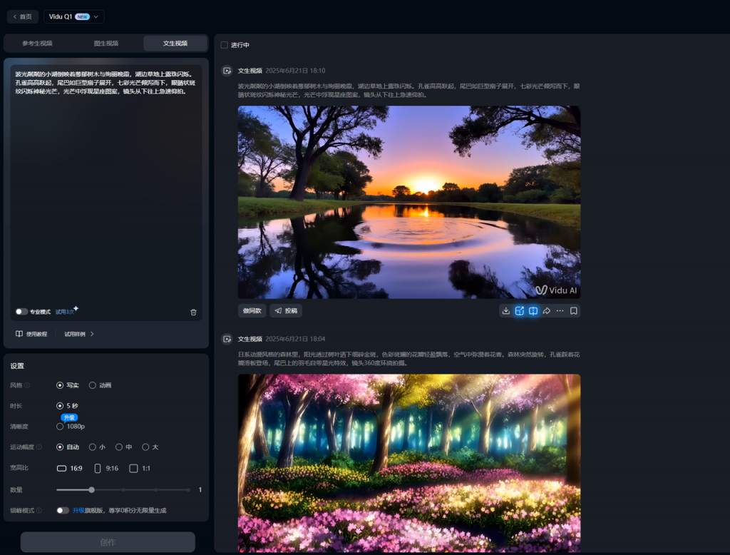Click the info icon beside 风格
This screenshot has width=730, height=555.
(x=27, y=385)
